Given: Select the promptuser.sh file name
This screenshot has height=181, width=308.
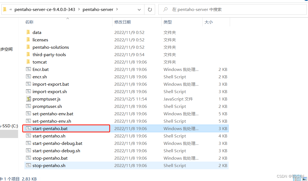Looking at the screenshot, I should click(47, 107).
